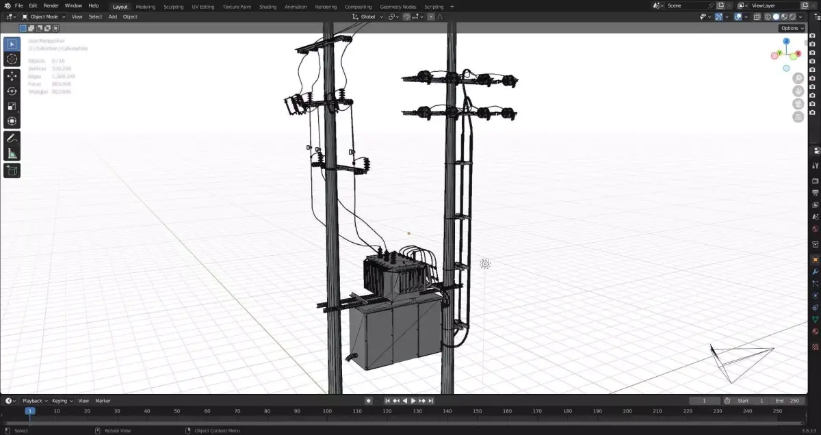Open the Object Data green triangle tab
Viewport: 821px width, 435px height.
pos(815,319)
